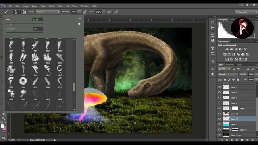This screenshot has height=145, width=258.
Task: Open the Info panel icon
Action: (212, 40)
